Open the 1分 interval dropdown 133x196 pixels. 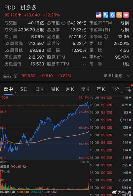pyautogui.click(x=117, y=89)
